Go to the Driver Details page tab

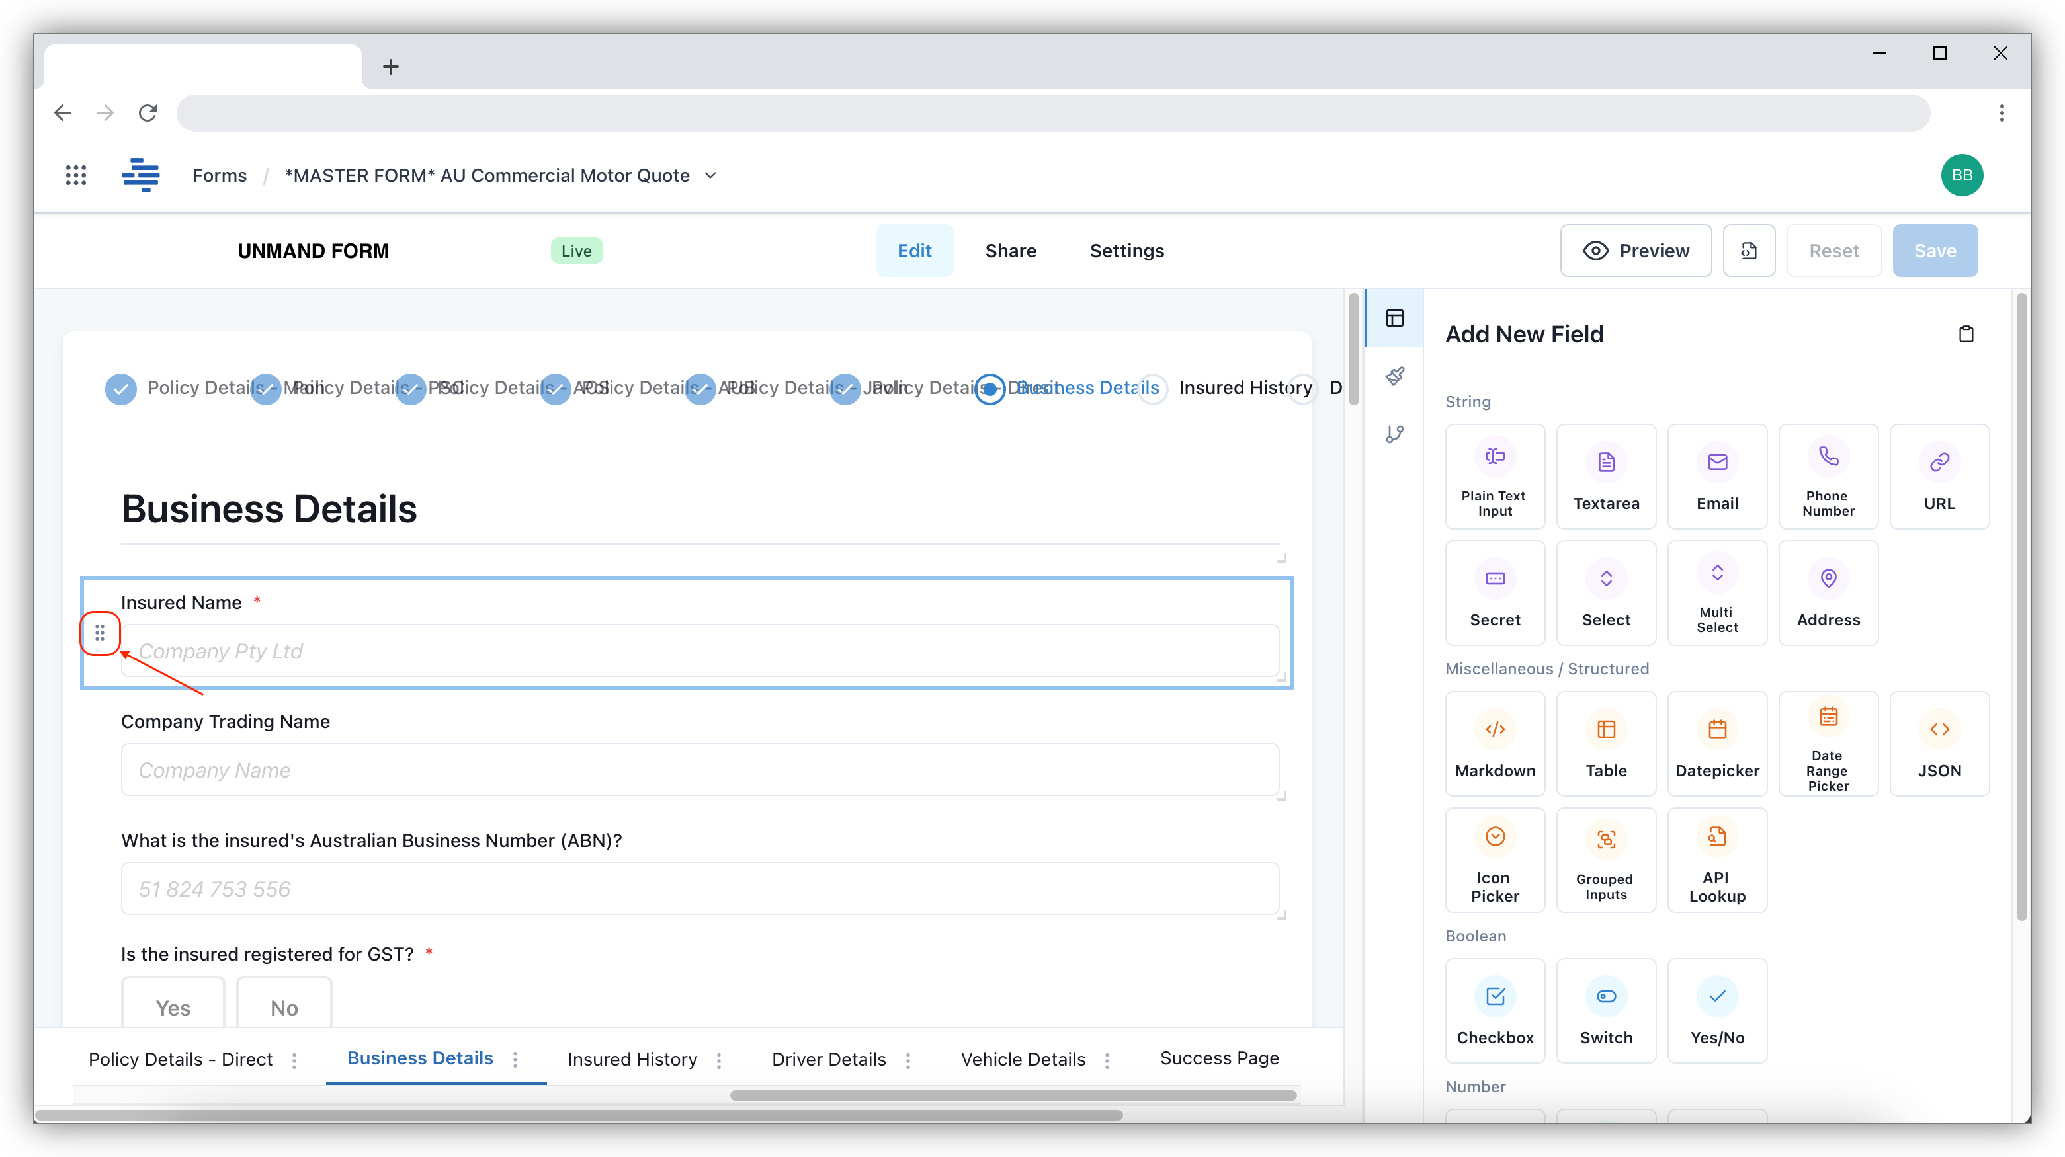click(828, 1059)
